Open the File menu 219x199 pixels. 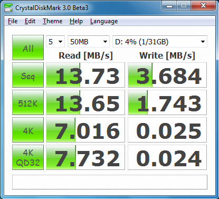[13, 21]
